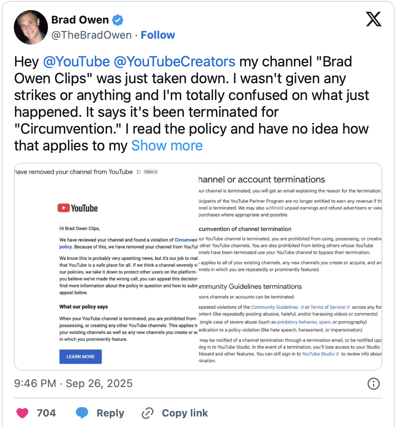Open the Community Guidelines link

click(x=274, y=307)
